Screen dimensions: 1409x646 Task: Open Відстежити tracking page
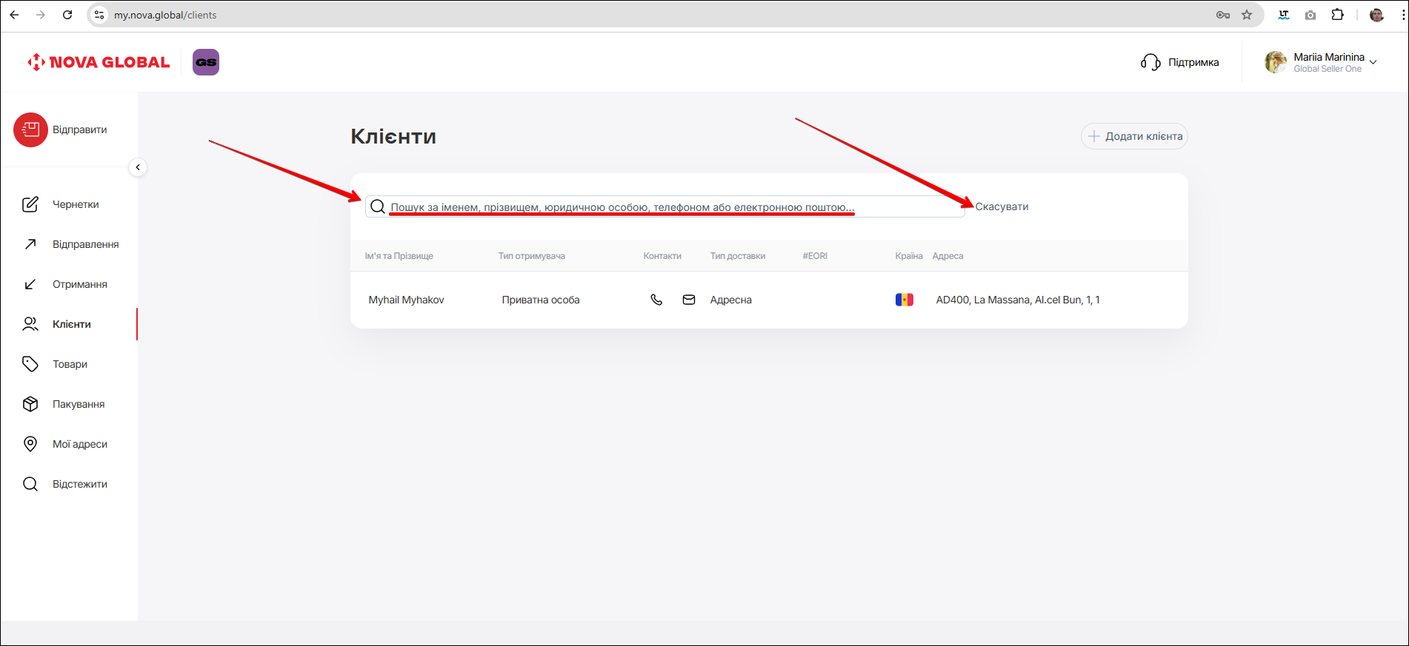[79, 484]
